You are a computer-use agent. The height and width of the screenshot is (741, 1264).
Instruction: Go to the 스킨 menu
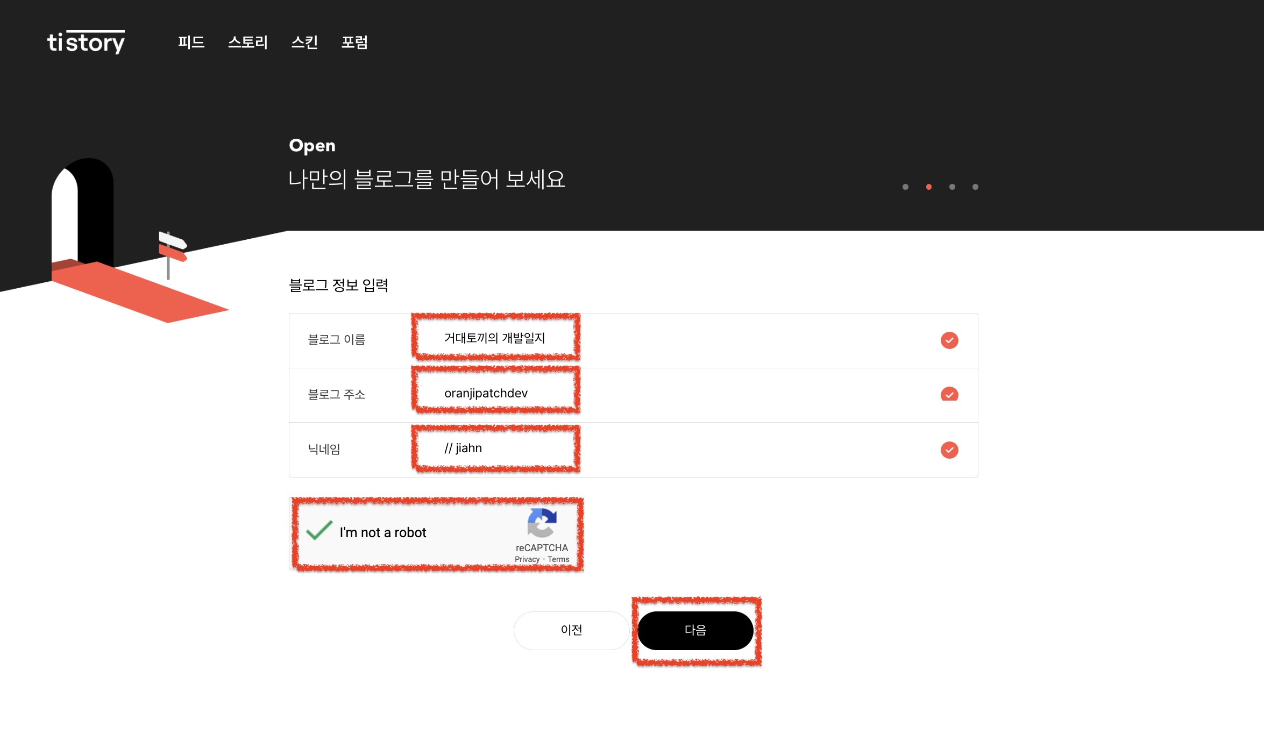304,42
